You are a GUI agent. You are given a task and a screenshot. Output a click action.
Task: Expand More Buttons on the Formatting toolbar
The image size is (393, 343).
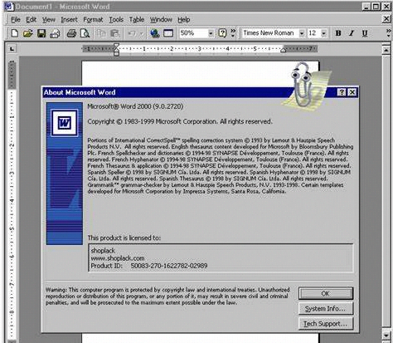tap(389, 33)
